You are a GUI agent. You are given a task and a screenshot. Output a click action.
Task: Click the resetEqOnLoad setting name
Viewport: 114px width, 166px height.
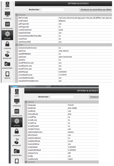[25, 66]
